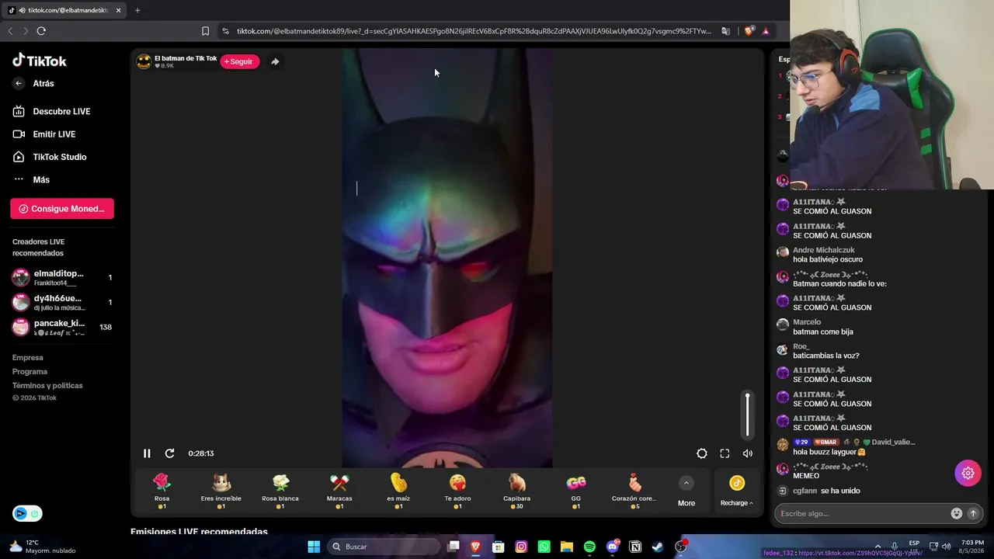Open Brave Shields icon

tap(749, 31)
